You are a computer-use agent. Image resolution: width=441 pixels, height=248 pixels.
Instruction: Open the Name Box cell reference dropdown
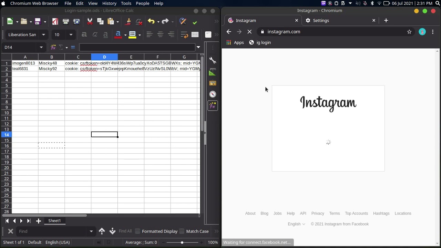pos(41,47)
